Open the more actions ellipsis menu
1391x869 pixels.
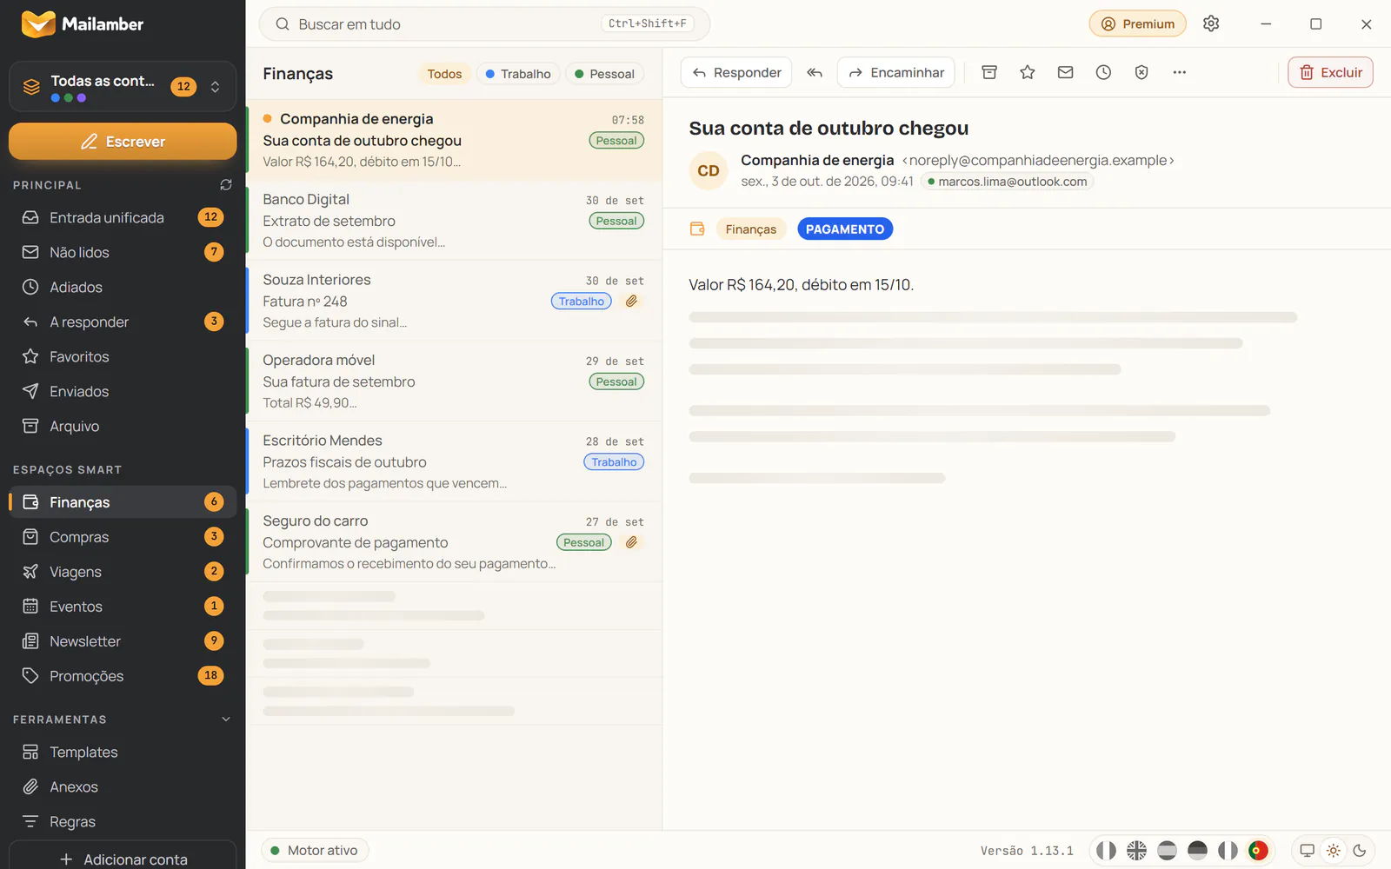(x=1180, y=73)
